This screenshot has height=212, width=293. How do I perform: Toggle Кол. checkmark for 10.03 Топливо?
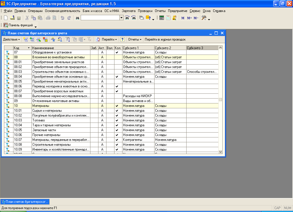(117, 120)
